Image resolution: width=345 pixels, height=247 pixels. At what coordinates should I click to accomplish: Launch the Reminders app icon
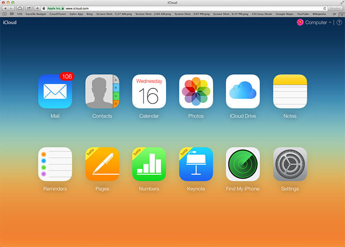click(55, 164)
